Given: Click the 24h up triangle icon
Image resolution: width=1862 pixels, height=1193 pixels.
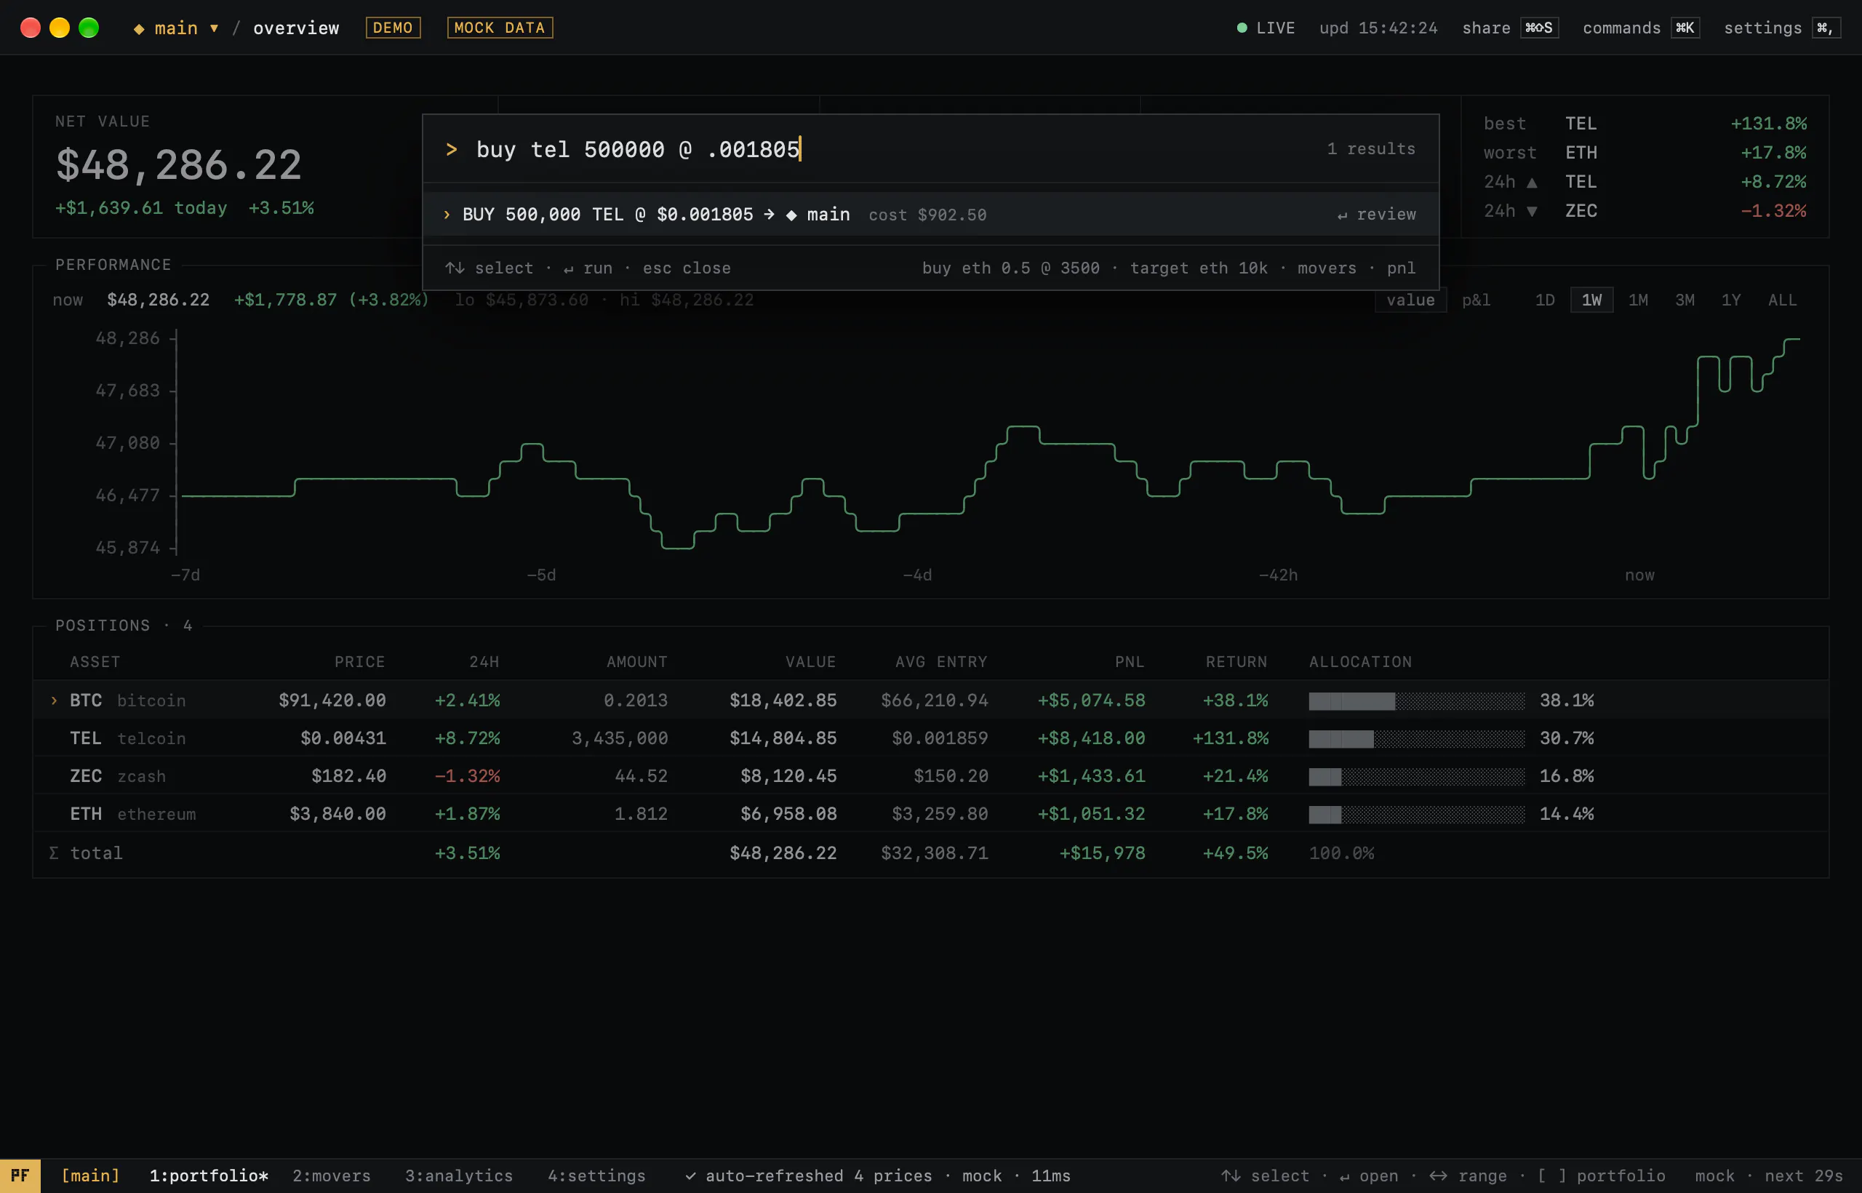Looking at the screenshot, I should (1531, 183).
